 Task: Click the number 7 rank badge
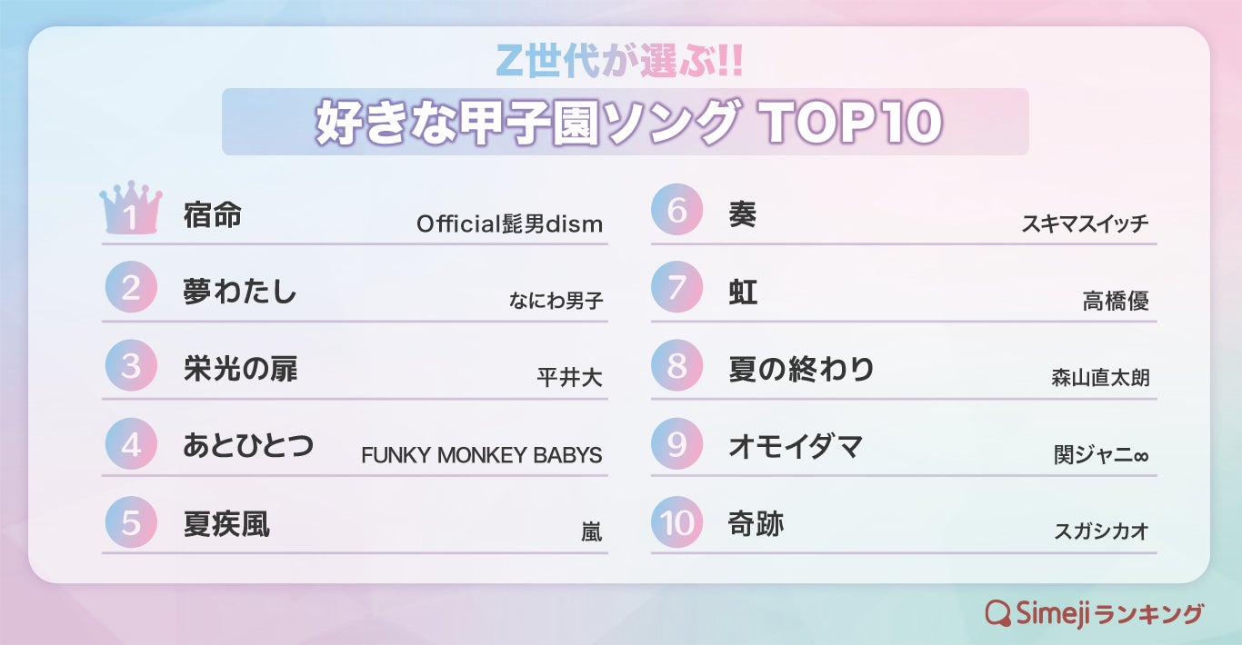pyautogui.click(x=677, y=287)
